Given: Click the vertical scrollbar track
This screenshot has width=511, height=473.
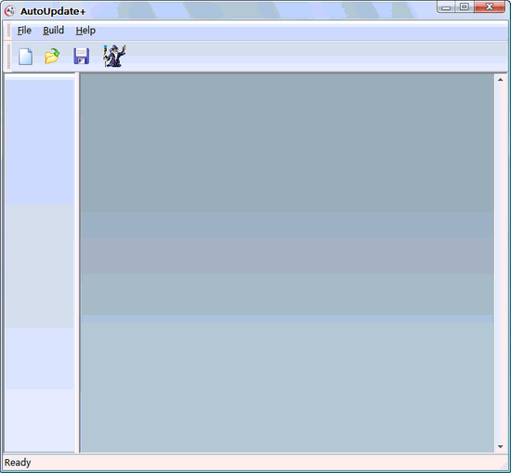Looking at the screenshot, I should pyautogui.click(x=501, y=263).
